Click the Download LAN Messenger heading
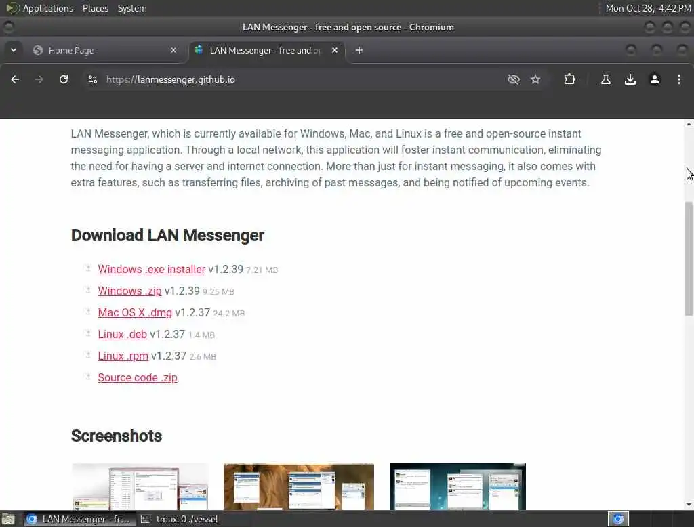The height and width of the screenshot is (527, 694). (x=168, y=236)
